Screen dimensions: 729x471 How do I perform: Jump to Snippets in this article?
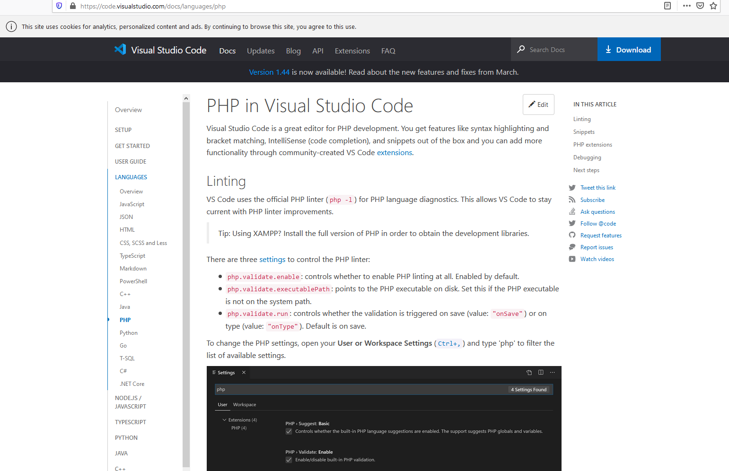(x=584, y=132)
